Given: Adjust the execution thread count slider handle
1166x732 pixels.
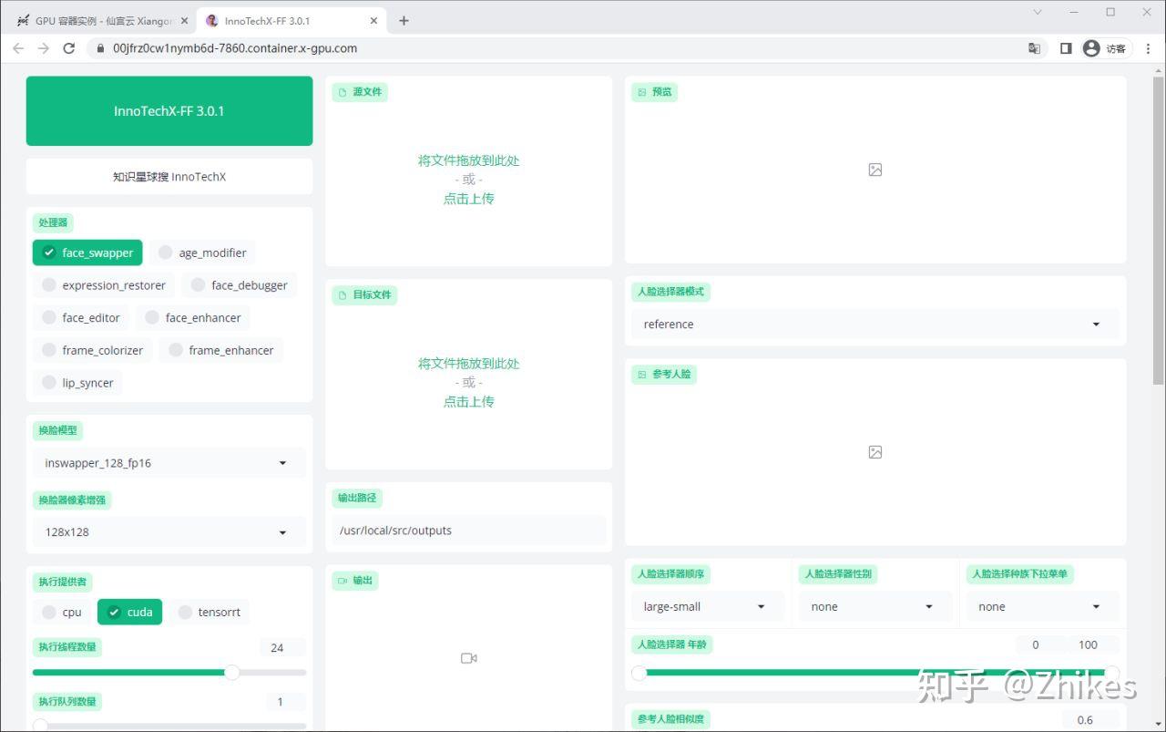Looking at the screenshot, I should 232,672.
